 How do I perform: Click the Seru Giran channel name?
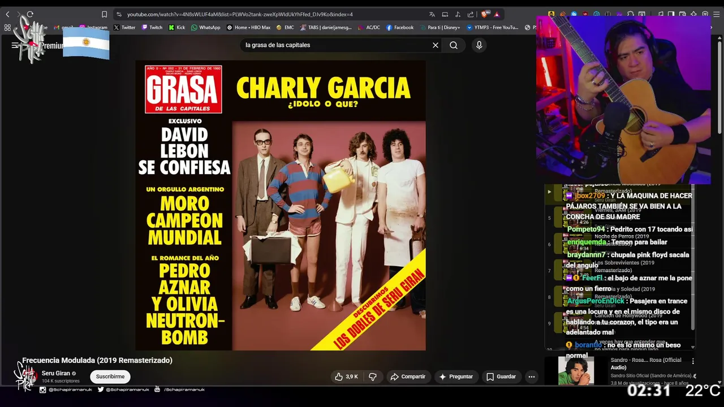56,373
